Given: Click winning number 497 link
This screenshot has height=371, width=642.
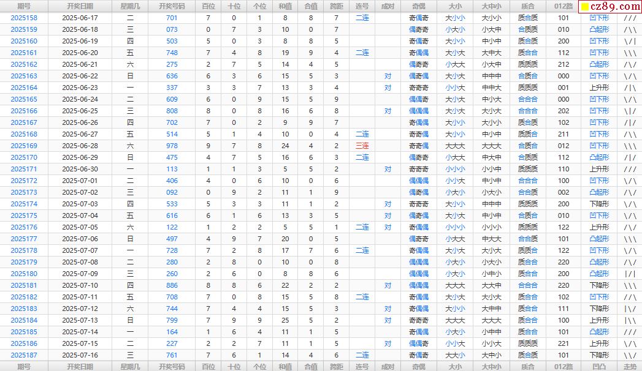Looking at the screenshot, I should [x=172, y=239].
